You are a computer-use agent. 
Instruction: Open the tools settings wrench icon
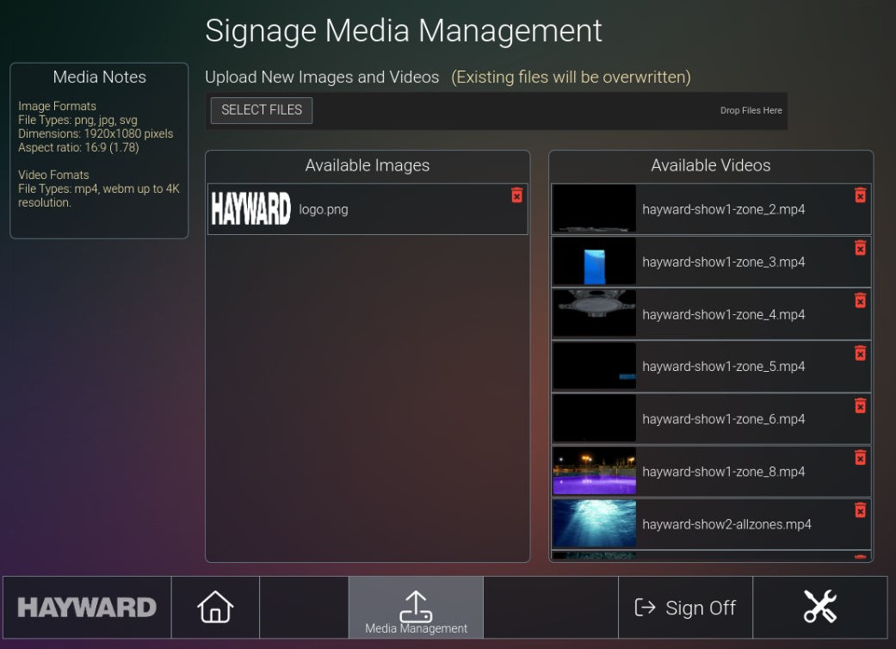820,607
